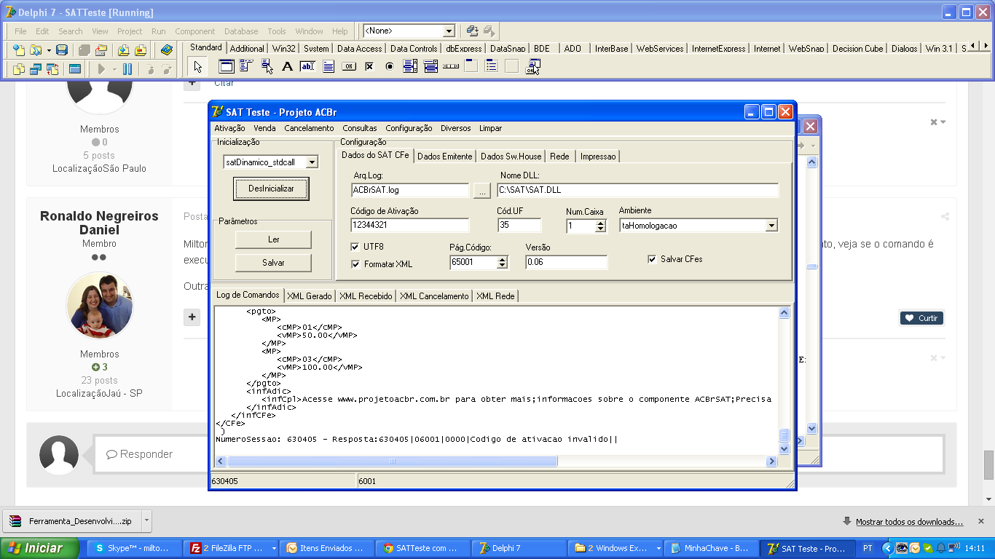This screenshot has width=995, height=559.
Task: Select PopupMenu component in palette
Action: [267, 67]
